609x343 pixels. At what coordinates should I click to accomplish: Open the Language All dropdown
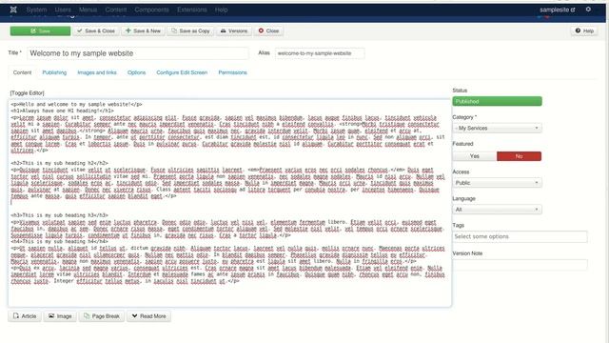pos(497,210)
